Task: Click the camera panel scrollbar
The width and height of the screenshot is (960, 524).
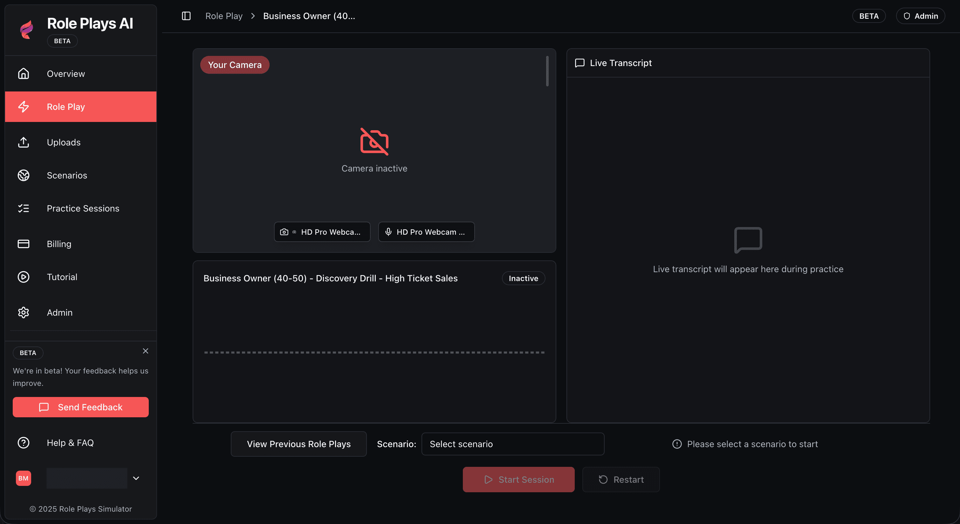Action: coord(547,71)
